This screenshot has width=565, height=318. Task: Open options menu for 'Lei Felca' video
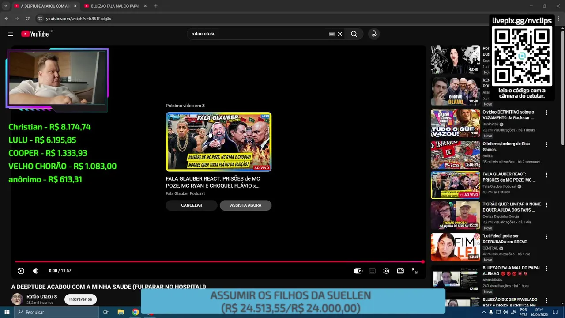(x=546, y=237)
